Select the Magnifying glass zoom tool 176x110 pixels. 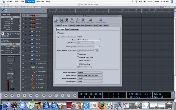tap(5, 36)
